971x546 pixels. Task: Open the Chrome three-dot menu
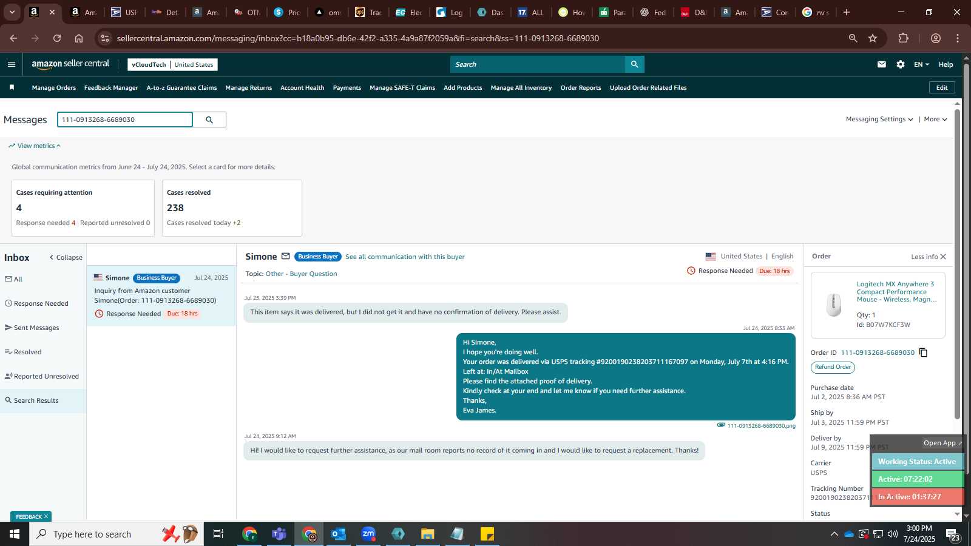tap(958, 38)
